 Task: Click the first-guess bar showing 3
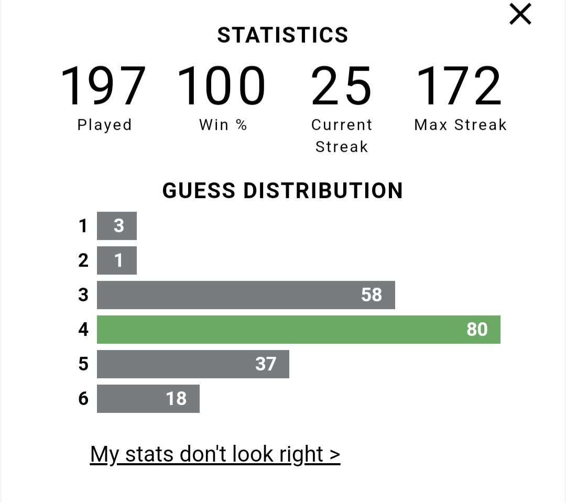coord(117,226)
